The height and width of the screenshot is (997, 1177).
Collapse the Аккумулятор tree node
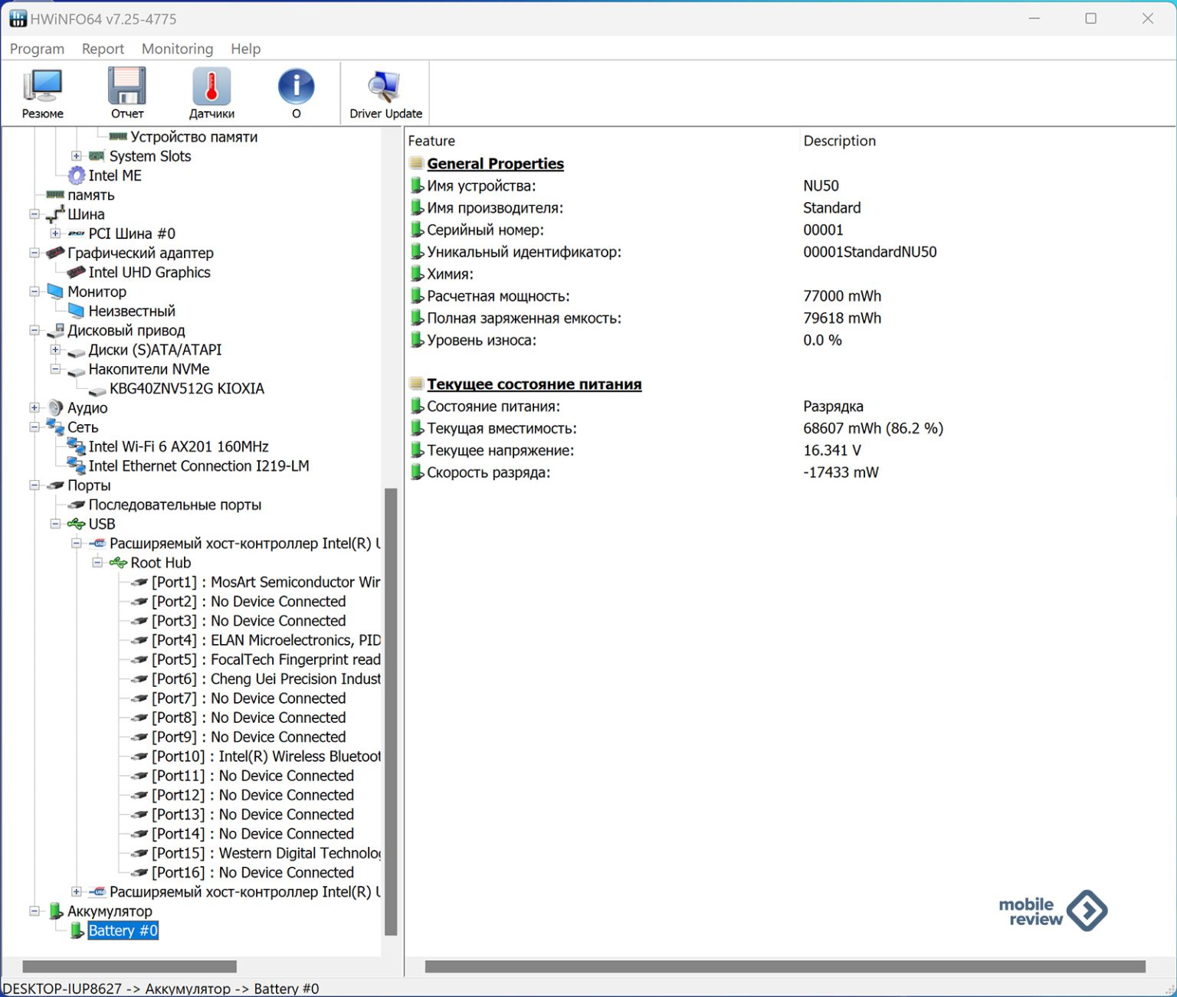pos(34,911)
